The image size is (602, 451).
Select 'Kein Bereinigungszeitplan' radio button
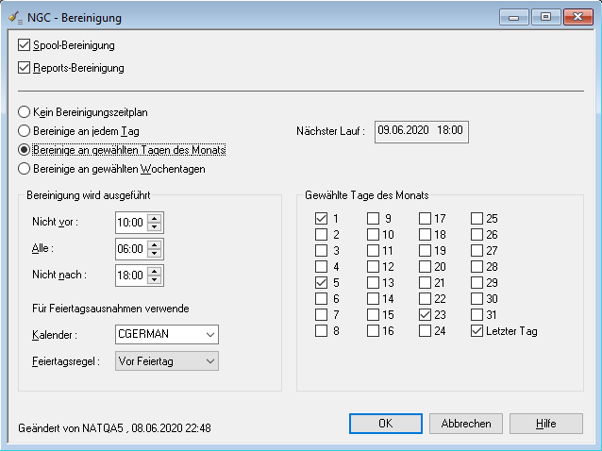point(25,111)
